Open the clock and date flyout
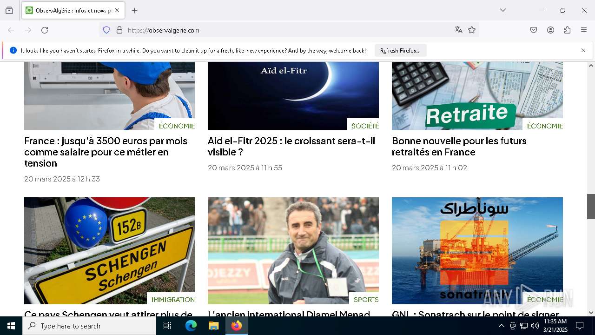 (555, 326)
